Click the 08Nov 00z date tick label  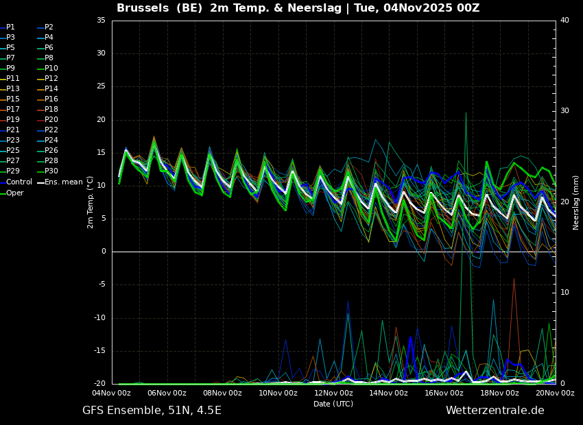pos(222,393)
